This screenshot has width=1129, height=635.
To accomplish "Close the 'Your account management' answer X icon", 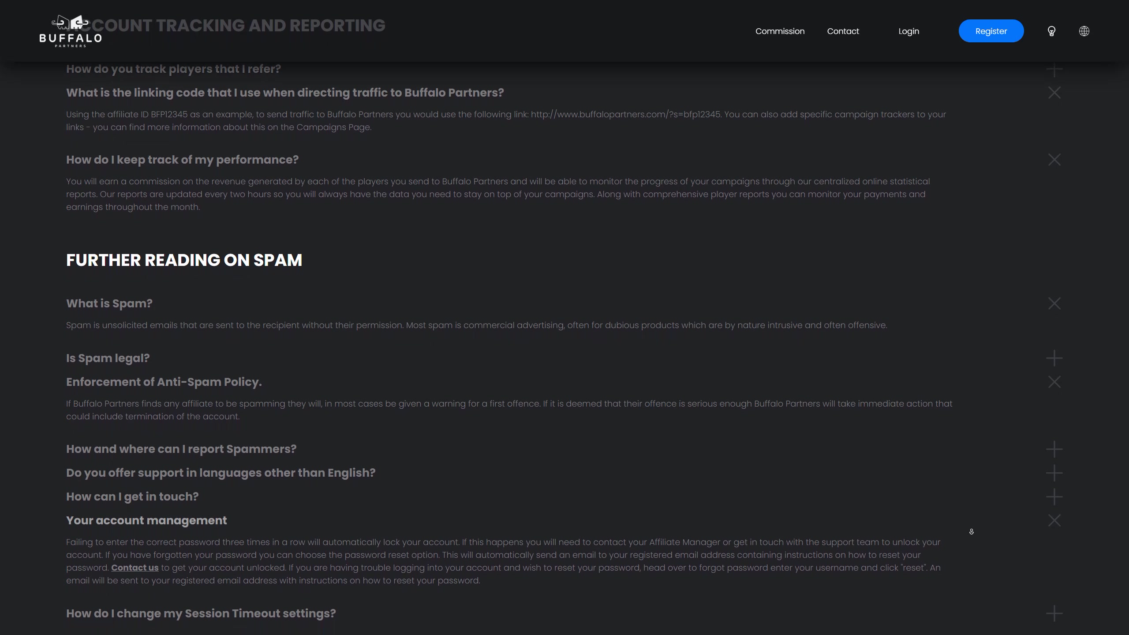I will 1054,520.
